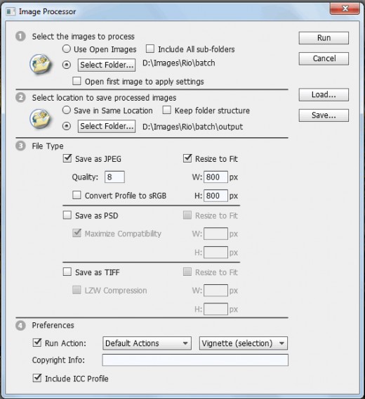Close the Image Processor dialog
The image size is (365, 399).
point(345,8)
